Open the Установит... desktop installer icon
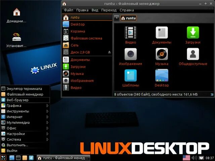215x161 pixels. [16, 40]
